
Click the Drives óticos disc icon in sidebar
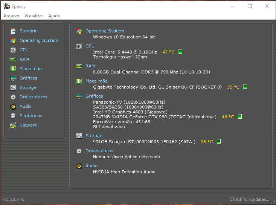click(x=13, y=97)
